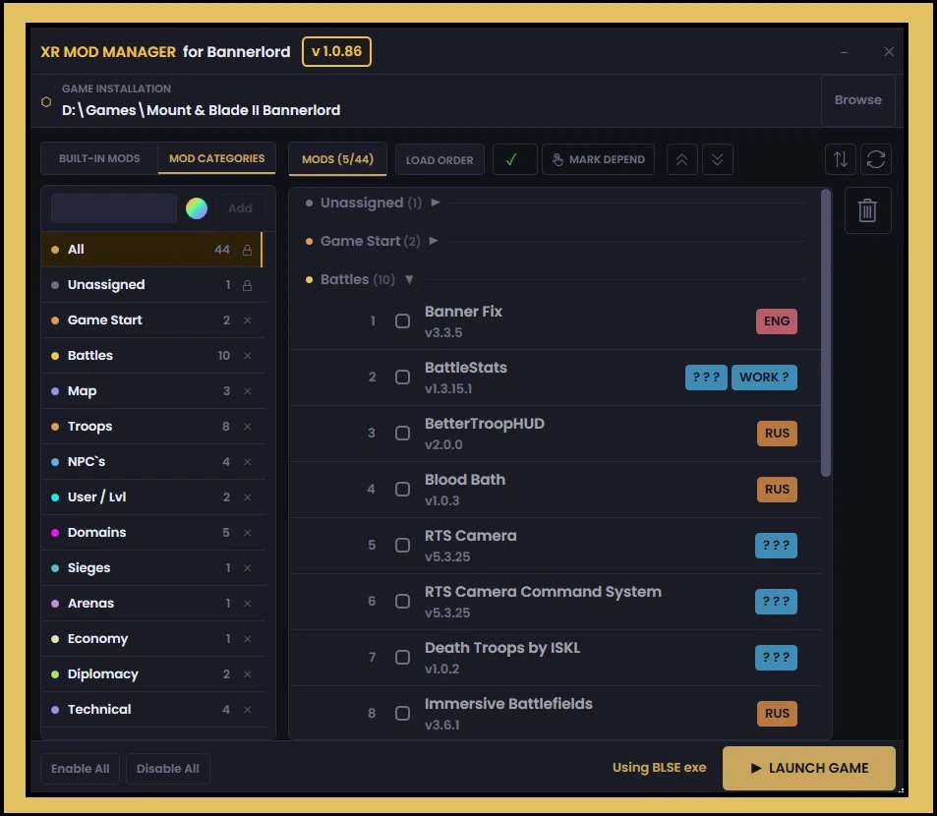This screenshot has width=937, height=816.
Task: Click the game installation status circle icon
Action: (x=46, y=101)
